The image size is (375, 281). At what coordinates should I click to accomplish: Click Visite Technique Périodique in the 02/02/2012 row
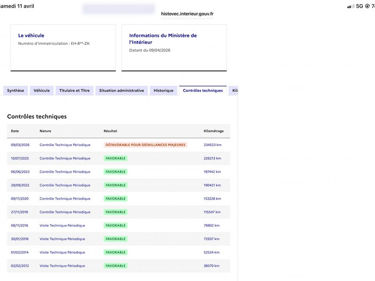(x=62, y=266)
